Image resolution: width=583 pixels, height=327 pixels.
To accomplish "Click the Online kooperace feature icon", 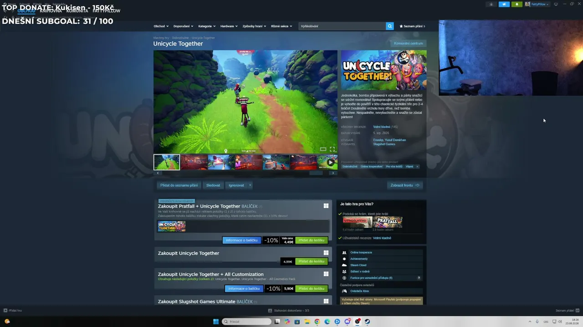I will [344, 253].
